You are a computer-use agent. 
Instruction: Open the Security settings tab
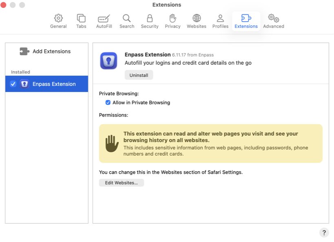(x=150, y=21)
